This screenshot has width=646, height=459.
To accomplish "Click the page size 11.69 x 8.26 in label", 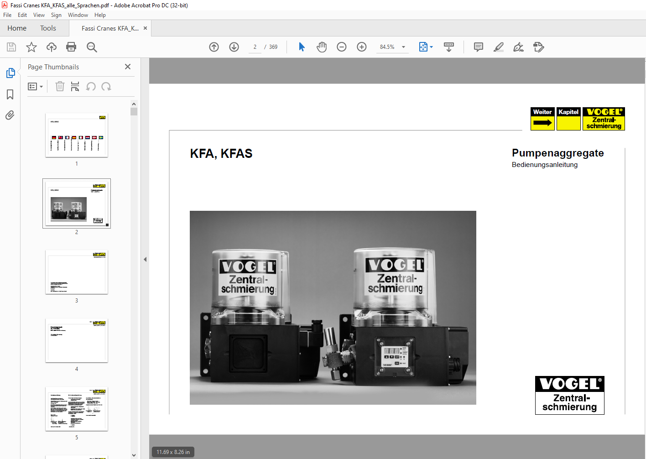I will point(173,452).
